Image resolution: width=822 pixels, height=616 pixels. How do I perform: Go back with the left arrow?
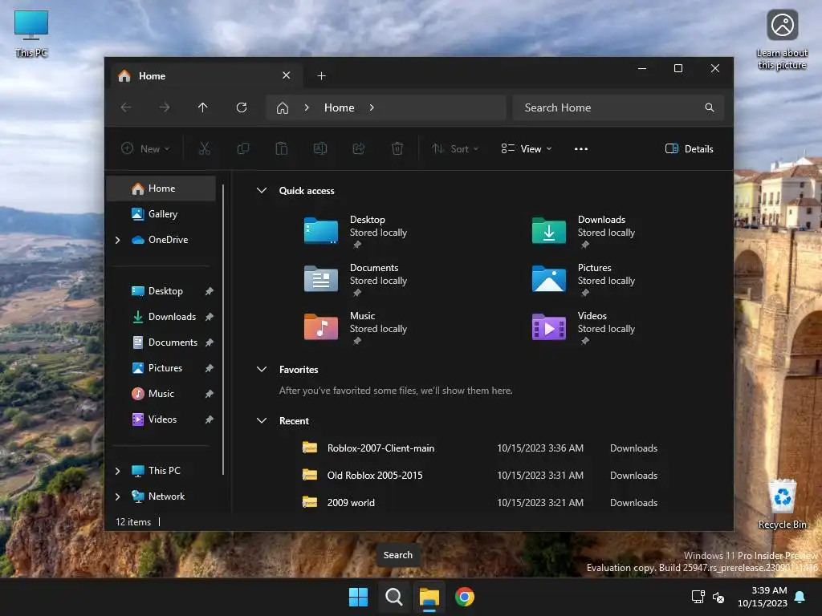(126, 107)
